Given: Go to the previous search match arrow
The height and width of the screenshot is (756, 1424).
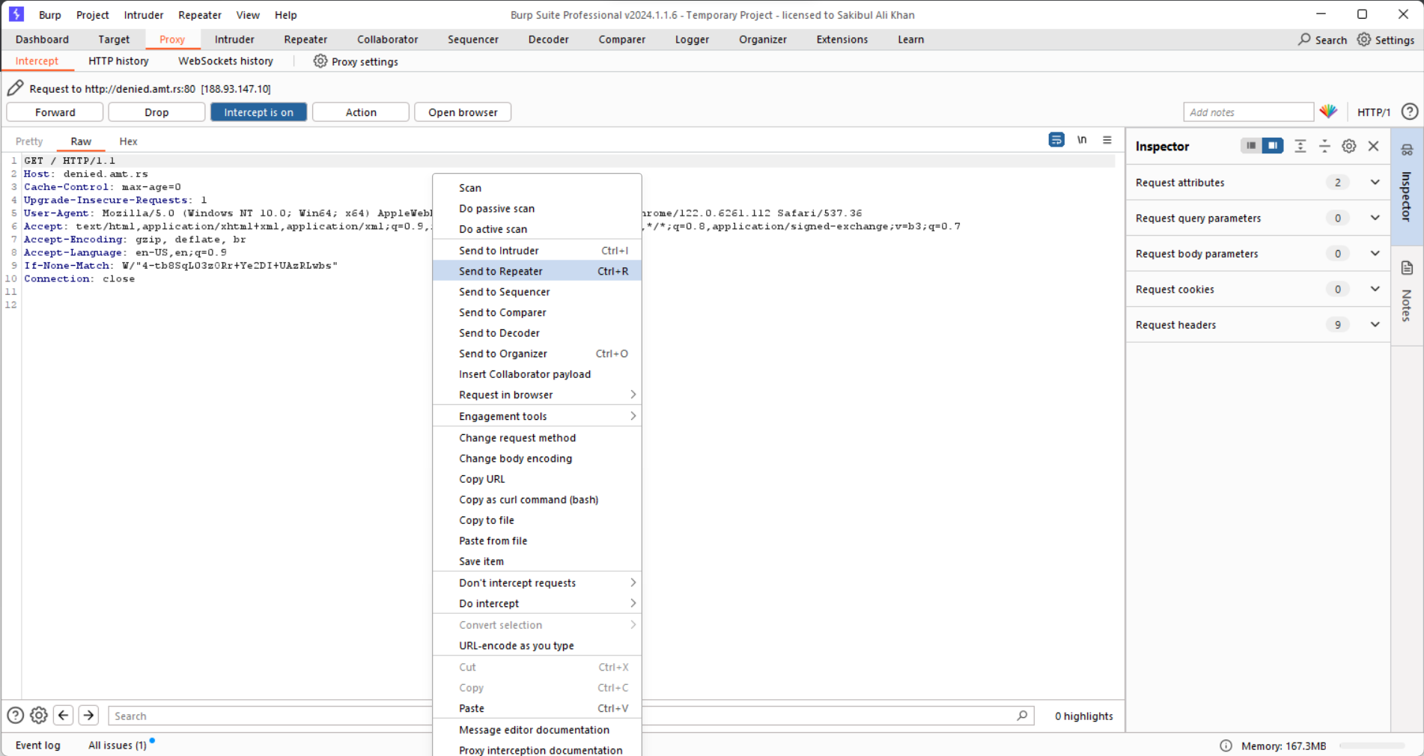Looking at the screenshot, I should click(64, 716).
